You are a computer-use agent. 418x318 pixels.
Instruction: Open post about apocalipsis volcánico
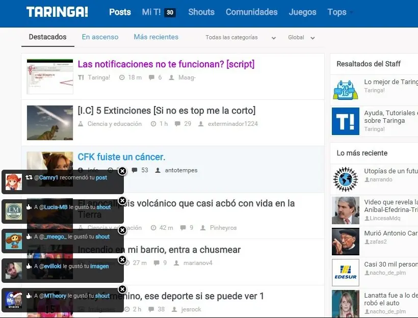pyautogui.click(x=186, y=209)
